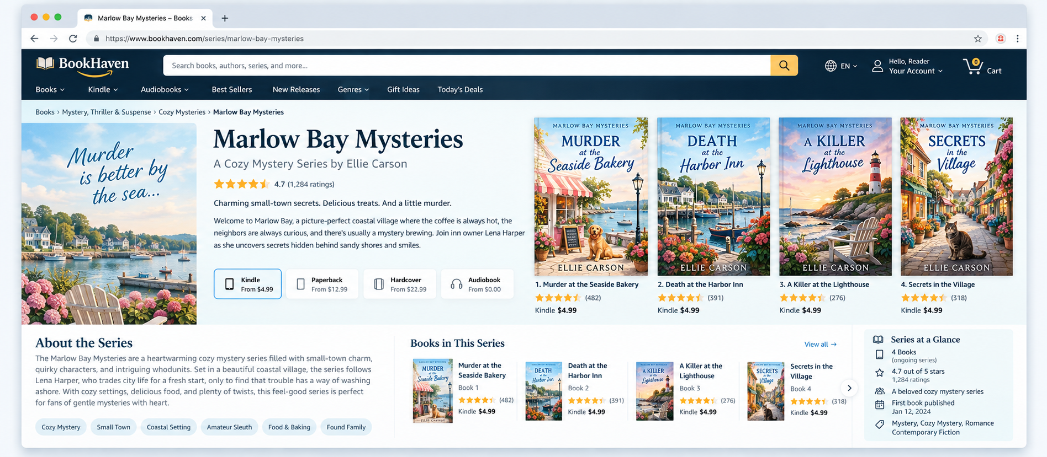Click the Food & Baking tag

[289, 427]
